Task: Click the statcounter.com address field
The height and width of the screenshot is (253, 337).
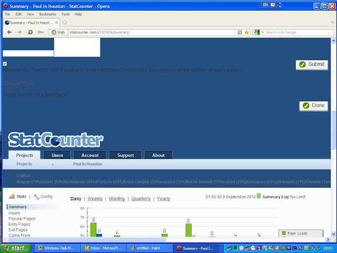Action: (153, 32)
